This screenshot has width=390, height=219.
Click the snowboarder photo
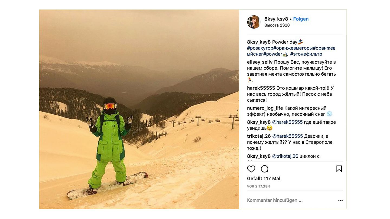pyautogui.click(x=139, y=109)
